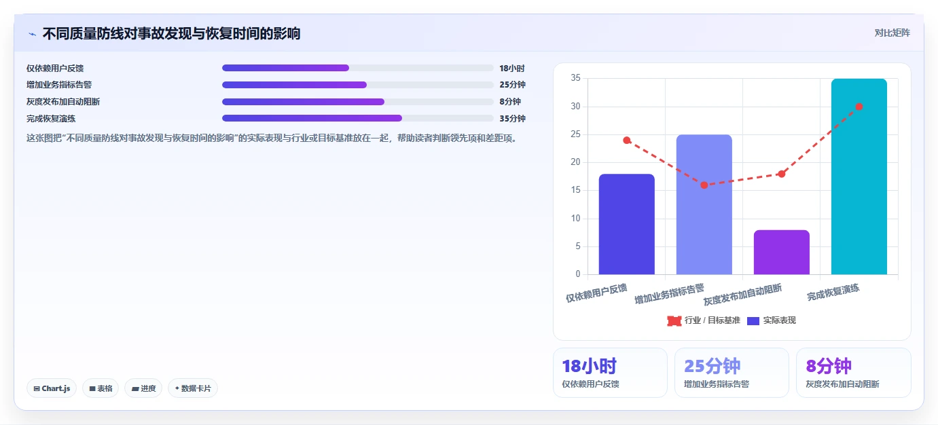
Task: Click the 灰度发布加自动阻断 progress bar
Action: pyautogui.click(x=357, y=102)
